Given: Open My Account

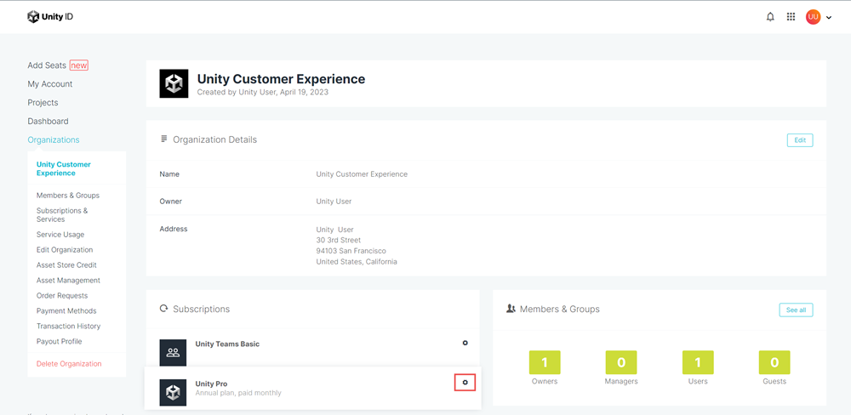Looking at the screenshot, I should pyautogui.click(x=50, y=84).
